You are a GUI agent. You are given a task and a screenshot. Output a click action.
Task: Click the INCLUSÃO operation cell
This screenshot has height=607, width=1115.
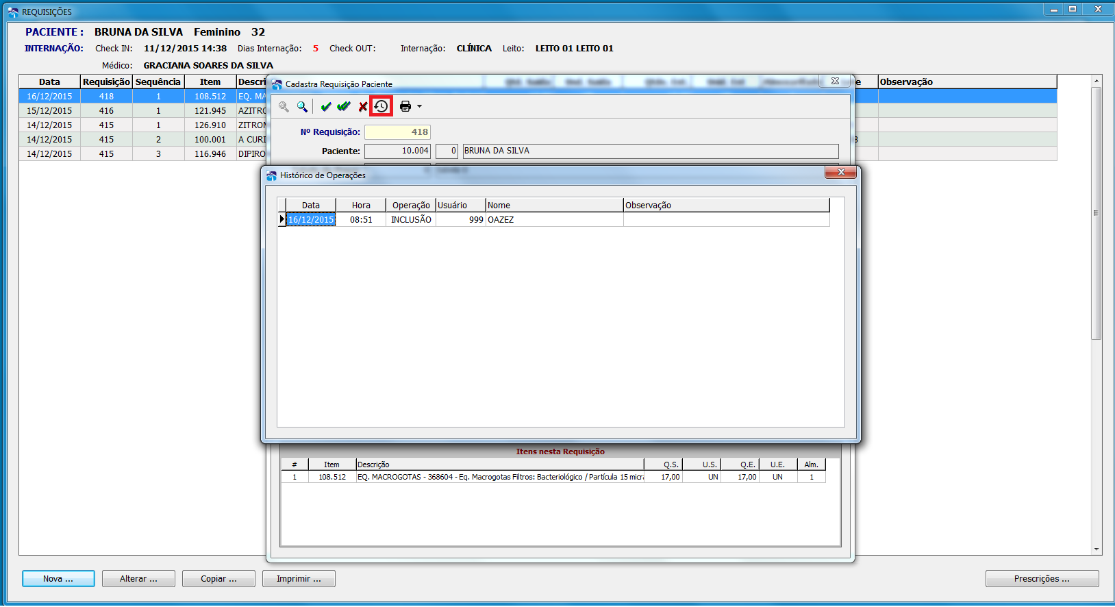coord(411,220)
